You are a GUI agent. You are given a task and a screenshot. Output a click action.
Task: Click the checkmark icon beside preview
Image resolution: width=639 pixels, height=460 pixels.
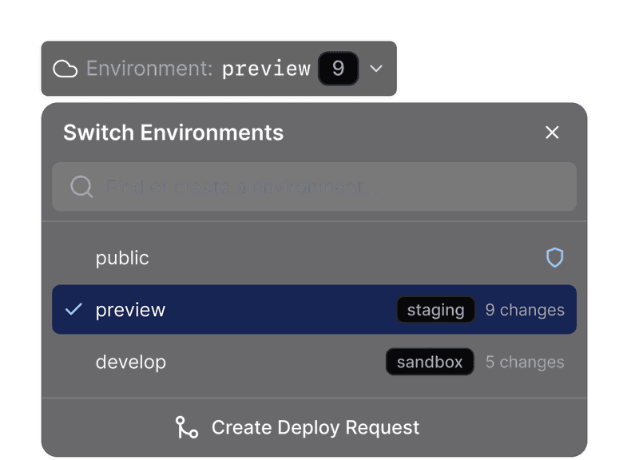(x=73, y=309)
